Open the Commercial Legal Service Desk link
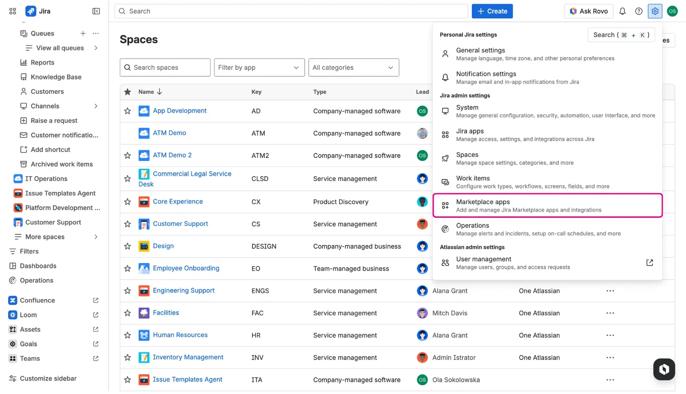 [192, 178]
